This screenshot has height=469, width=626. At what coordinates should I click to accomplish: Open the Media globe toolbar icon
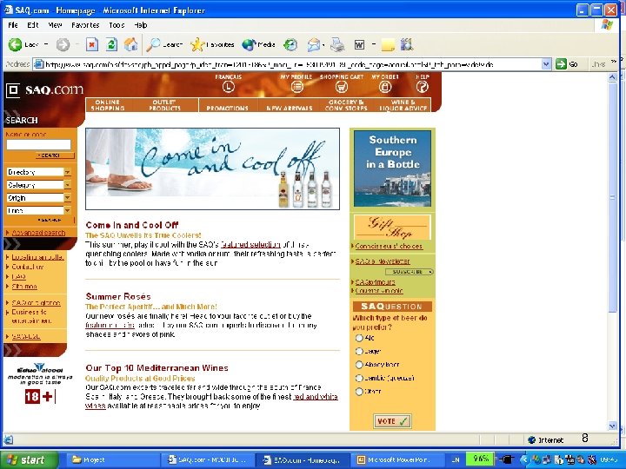(x=250, y=44)
